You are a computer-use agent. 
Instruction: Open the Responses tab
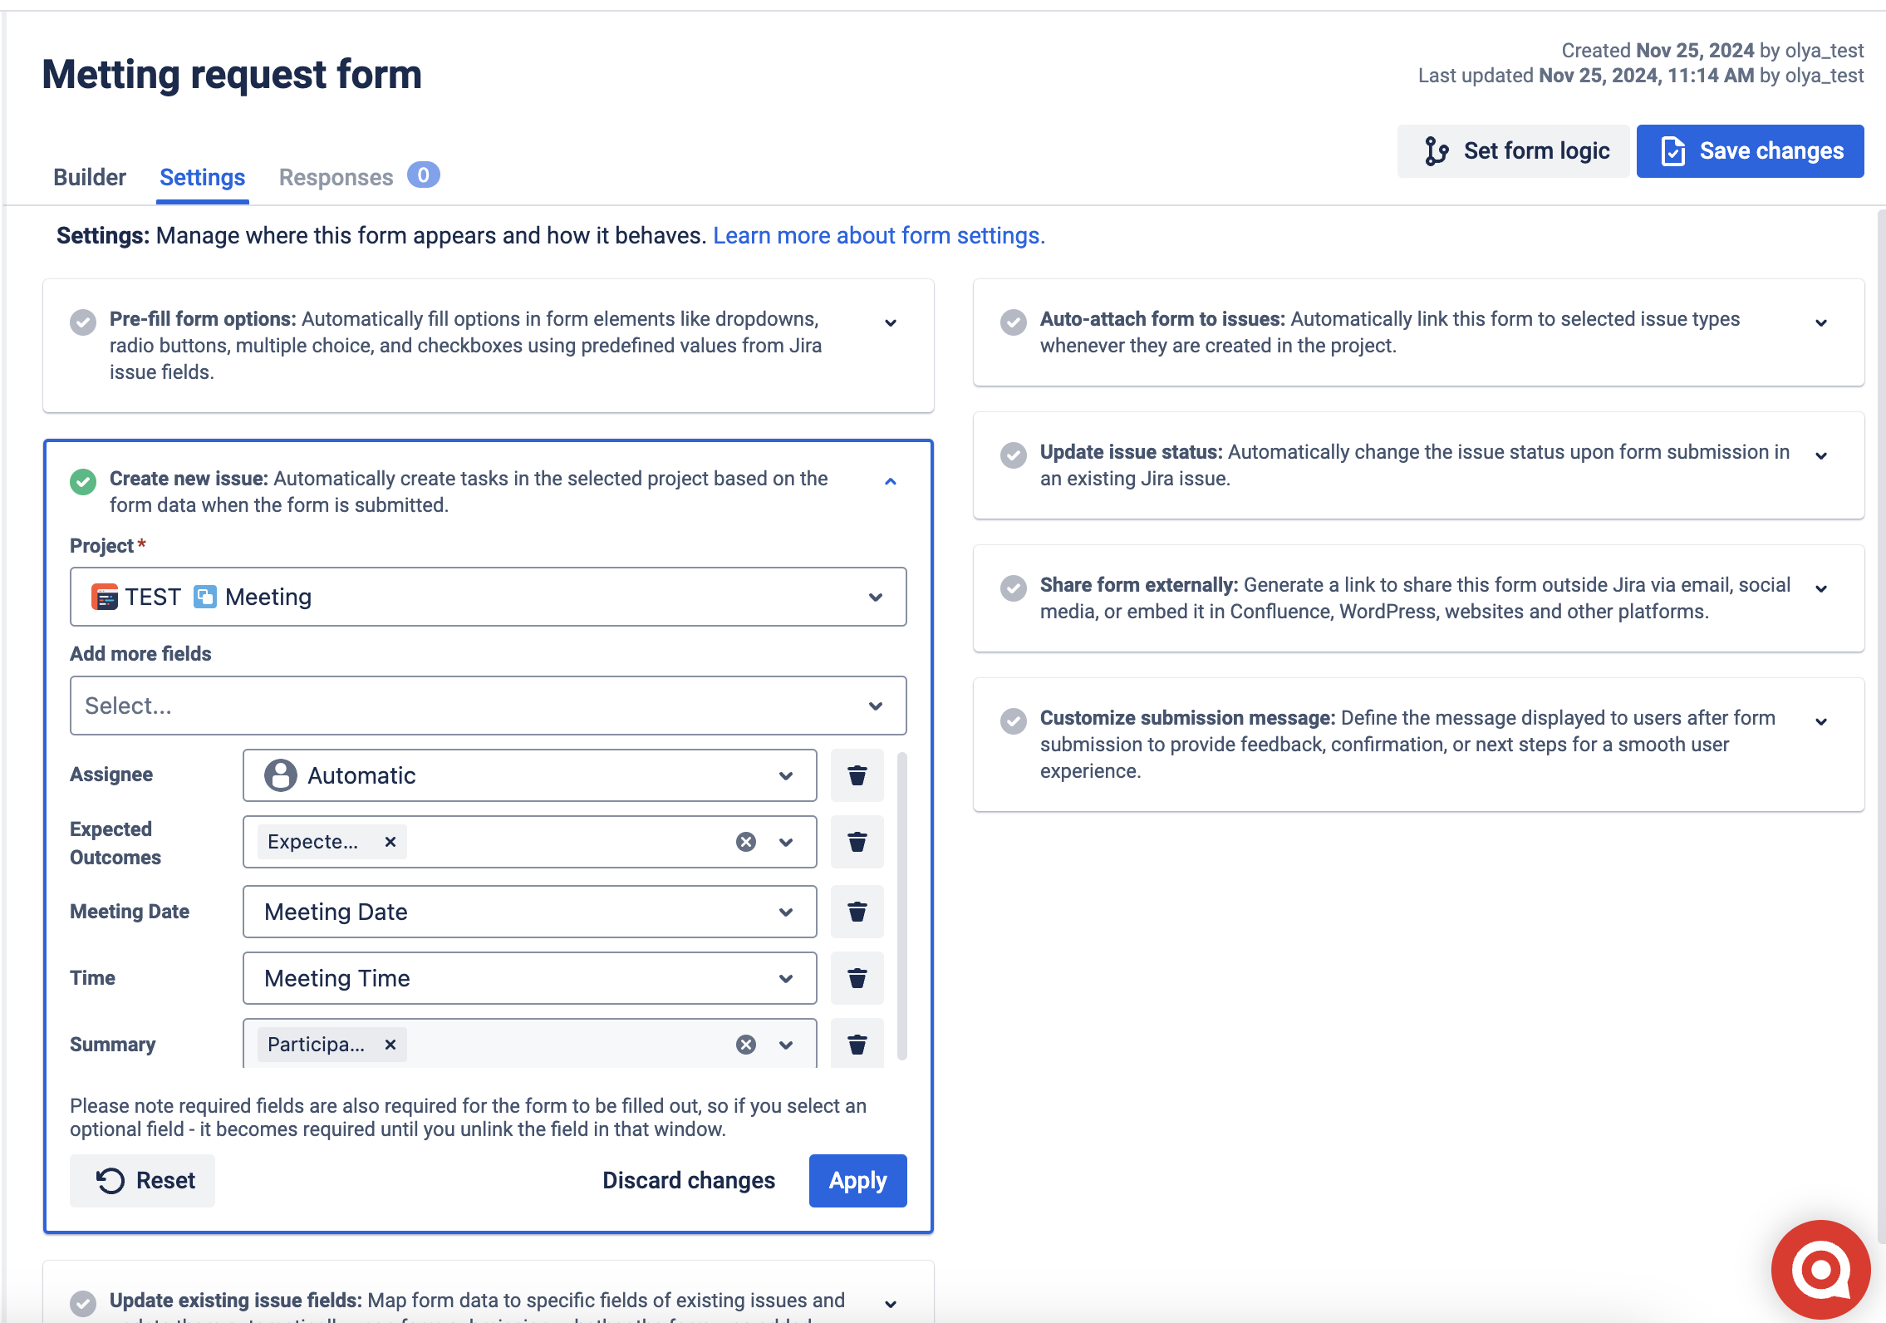(336, 176)
